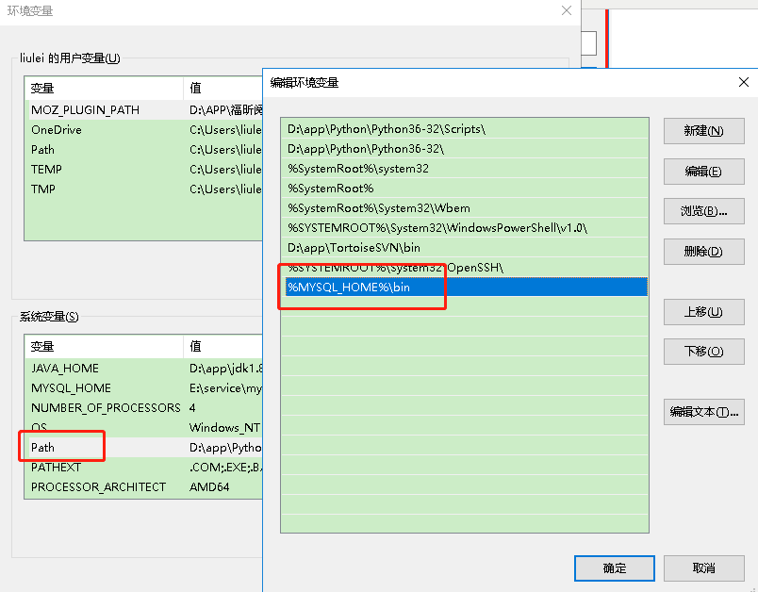Viewport: 758px width, 592px height.
Task: Move entry up with 上移(U)
Action: tap(703, 312)
